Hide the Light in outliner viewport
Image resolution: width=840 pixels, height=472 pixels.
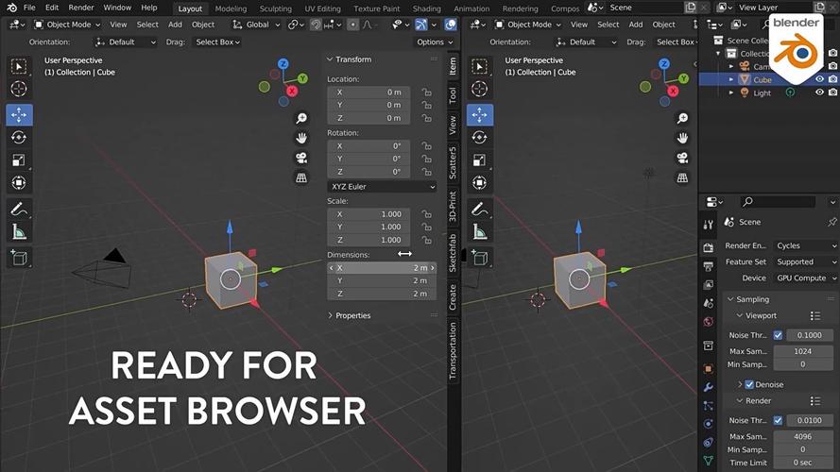tap(819, 93)
